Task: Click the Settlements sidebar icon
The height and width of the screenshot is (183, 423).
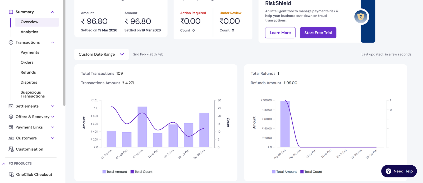Action: tap(11, 106)
